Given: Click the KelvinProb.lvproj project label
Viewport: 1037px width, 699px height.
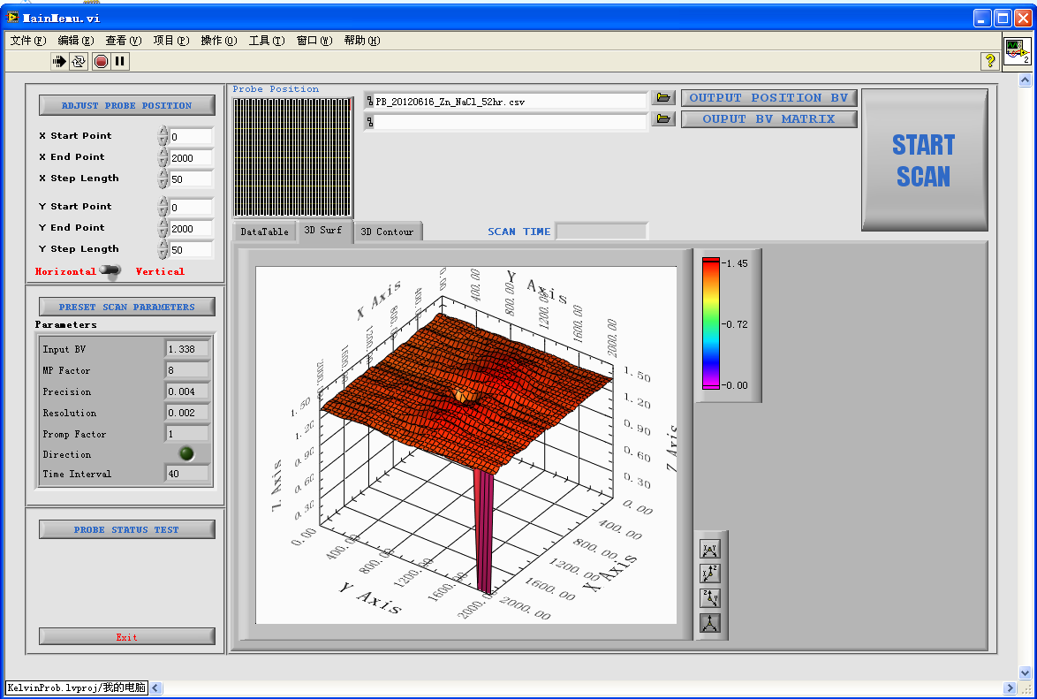Looking at the screenshot, I should (x=77, y=688).
